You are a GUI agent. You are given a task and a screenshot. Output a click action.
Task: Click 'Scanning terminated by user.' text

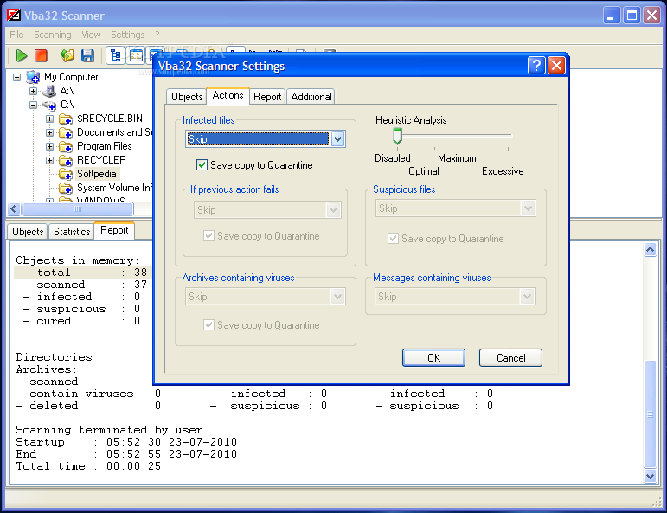pyautogui.click(x=112, y=430)
